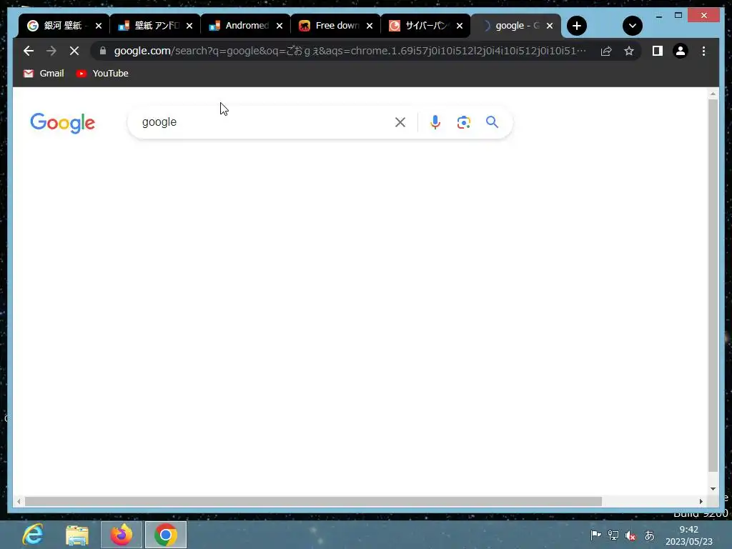Go back to the previous page
This screenshot has width=732, height=549.
(x=29, y=51)
